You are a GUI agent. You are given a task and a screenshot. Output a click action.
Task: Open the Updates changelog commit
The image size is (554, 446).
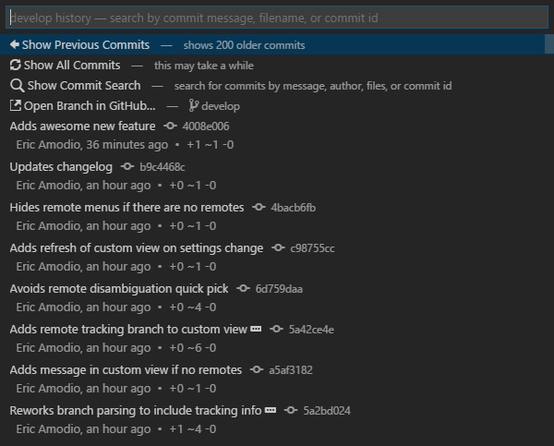tap(60, 167)
